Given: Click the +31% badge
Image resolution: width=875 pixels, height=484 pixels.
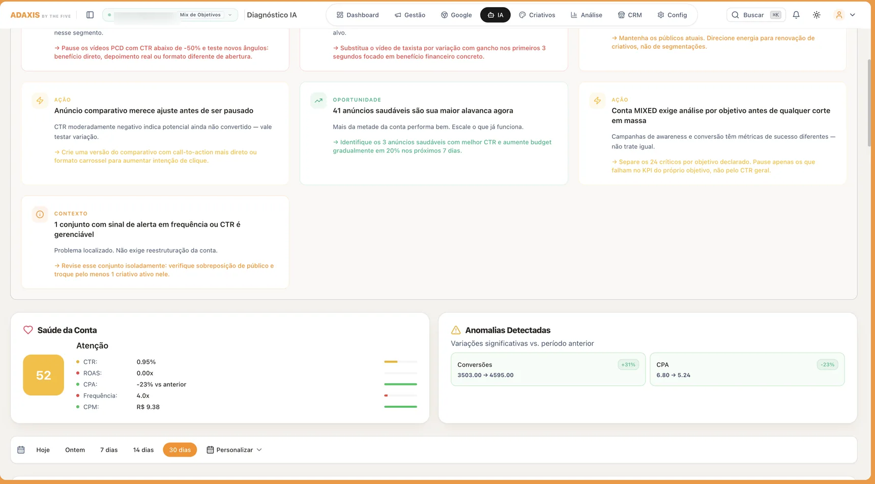Looking at the screenshot, I should click(x=628, y=365).
